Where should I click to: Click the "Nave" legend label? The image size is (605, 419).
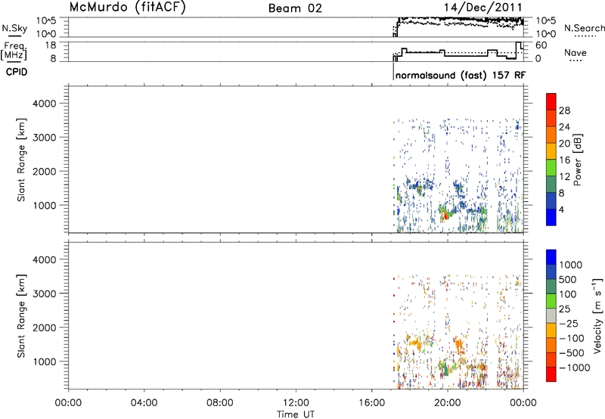pos(576,52)
